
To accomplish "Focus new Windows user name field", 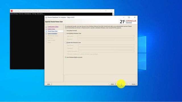I will [x=106, y=45].
